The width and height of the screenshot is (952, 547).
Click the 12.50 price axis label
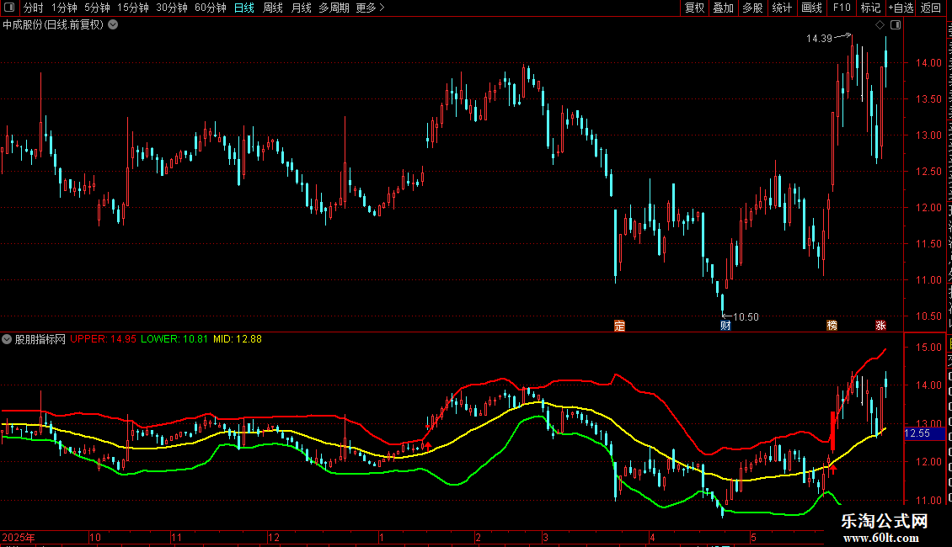coord(928,172)
